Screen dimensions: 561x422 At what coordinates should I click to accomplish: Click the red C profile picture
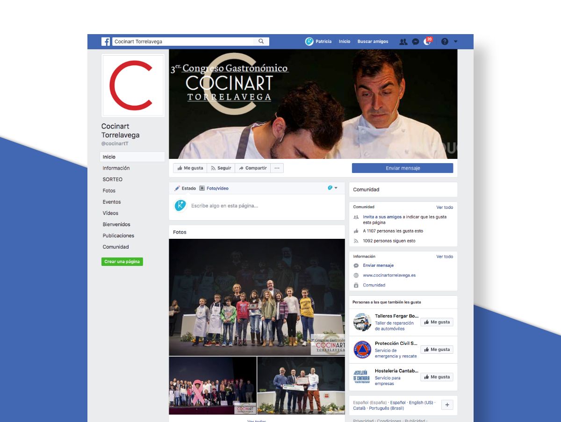click(x=133, y=86)
